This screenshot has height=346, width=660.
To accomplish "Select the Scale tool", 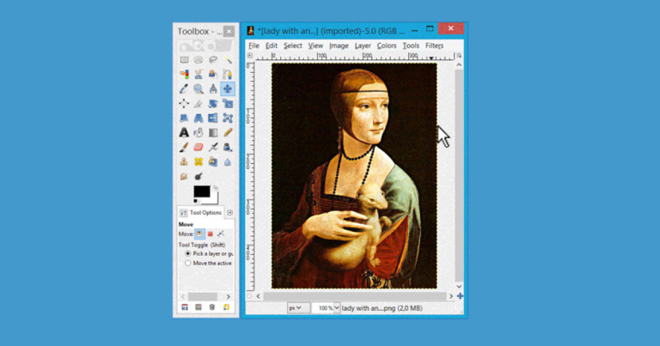I will 228,103.
